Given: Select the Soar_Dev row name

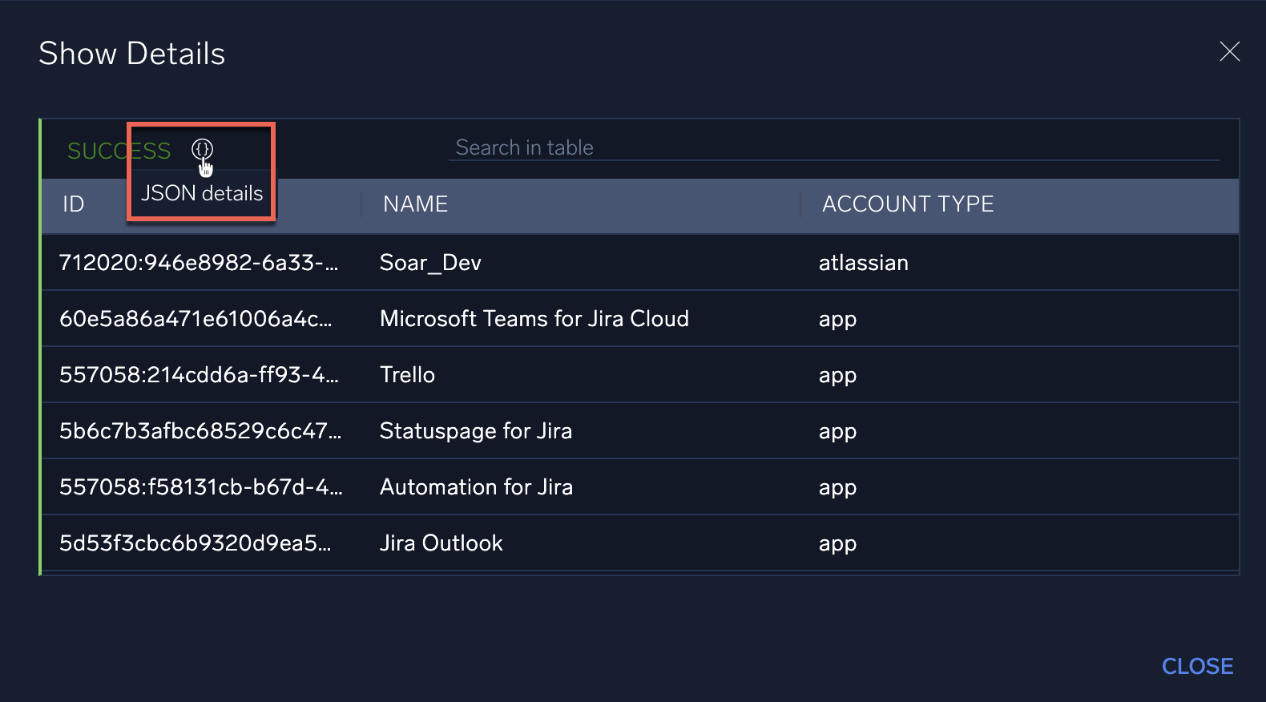Looking at the screenshot, I should tap(430, 263).
